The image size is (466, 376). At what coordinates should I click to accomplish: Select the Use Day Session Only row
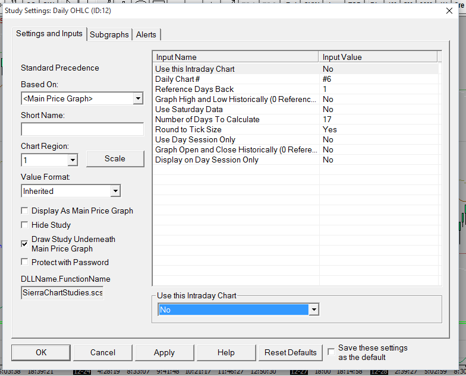(x=296, y=140)
